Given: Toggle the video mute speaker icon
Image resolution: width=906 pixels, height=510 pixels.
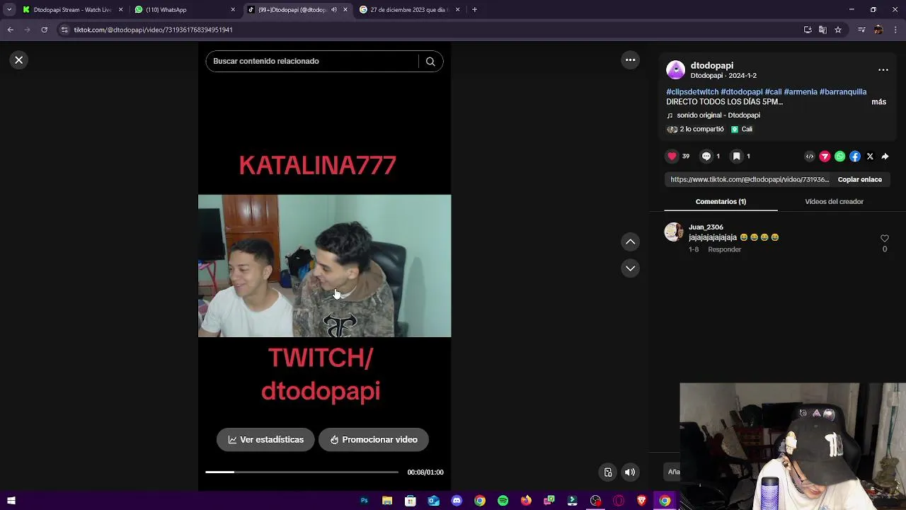Looking at the screenshot, I should (x=630, y=472).
